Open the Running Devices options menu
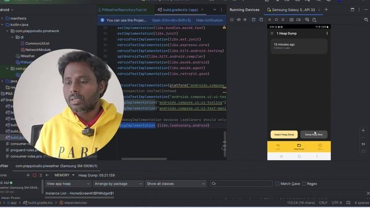 click(359, 10)
